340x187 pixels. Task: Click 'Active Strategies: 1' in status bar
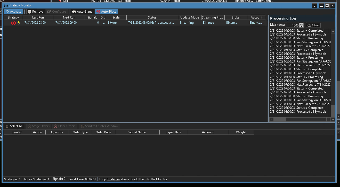(x=36, y=179)
